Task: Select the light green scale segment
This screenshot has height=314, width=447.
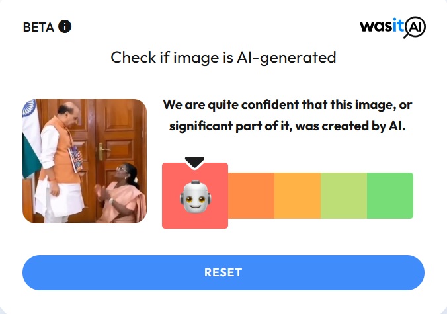Action: click(x=344, y=196)
